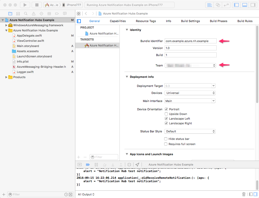The height and width of the screenshot is (198, 259).
Task: Enable the Hide status bar checkbox
Action: click(166, 139)
